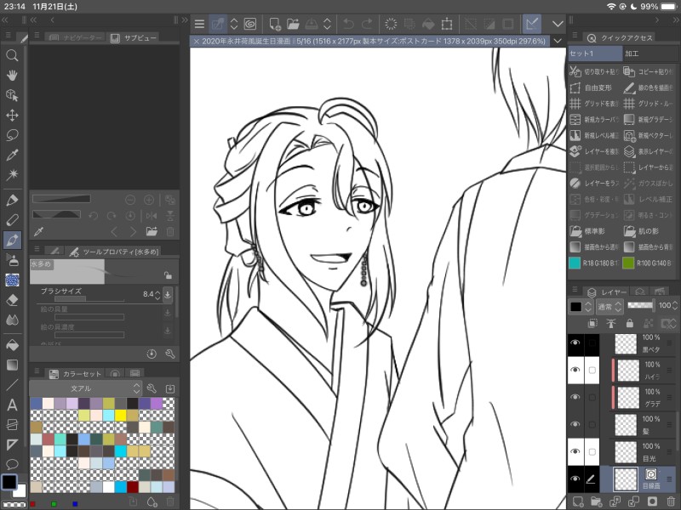Select the Lasso selection tool

(12, 135)
